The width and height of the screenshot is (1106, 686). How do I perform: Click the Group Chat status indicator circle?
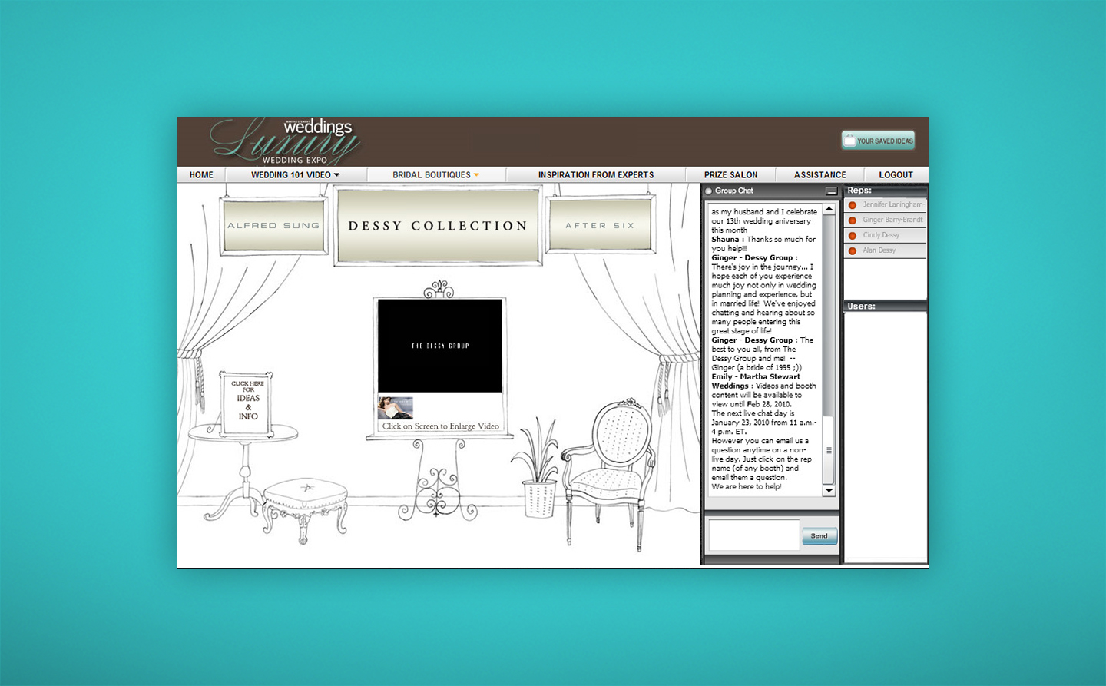click(x=708, y=191)
